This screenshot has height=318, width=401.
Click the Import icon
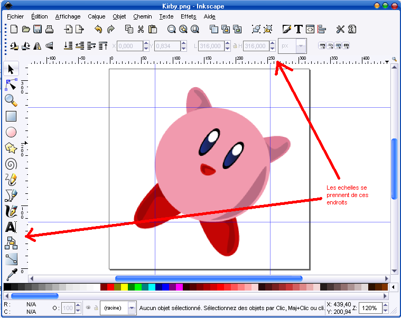[68, 29]
